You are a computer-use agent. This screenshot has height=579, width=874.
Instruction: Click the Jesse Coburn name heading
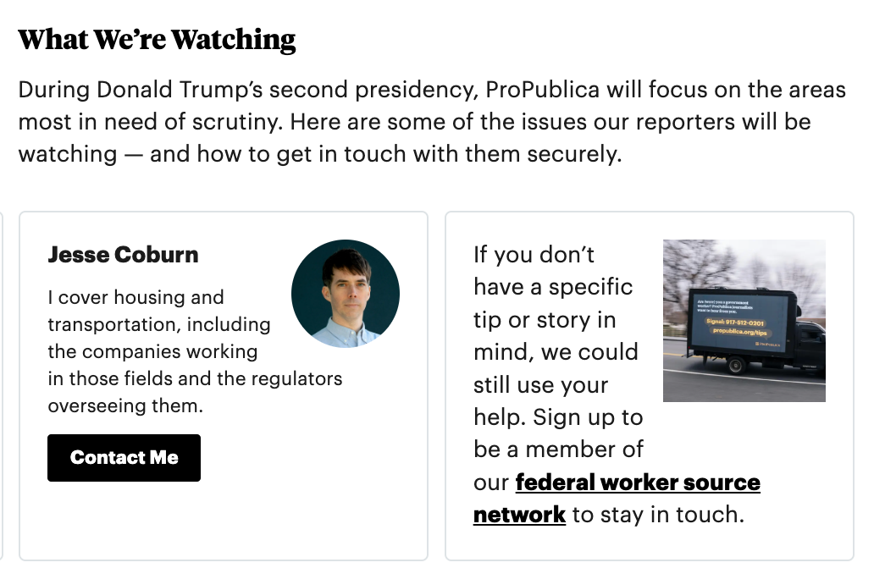coord(123,255)
